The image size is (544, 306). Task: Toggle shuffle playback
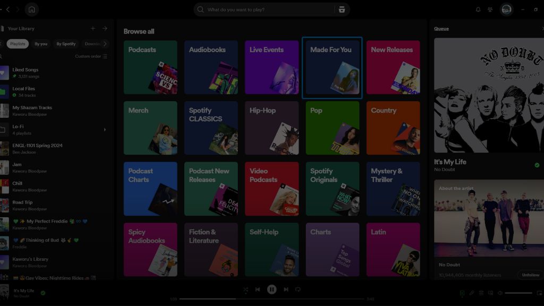click(x=245, y=290)
